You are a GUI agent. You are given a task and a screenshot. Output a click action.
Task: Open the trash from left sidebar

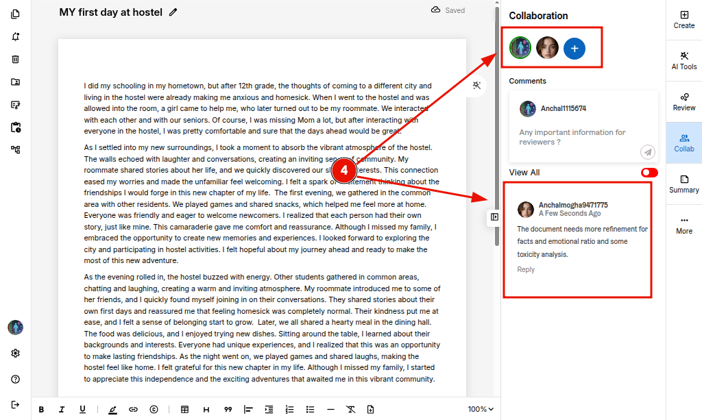(15, 60)
